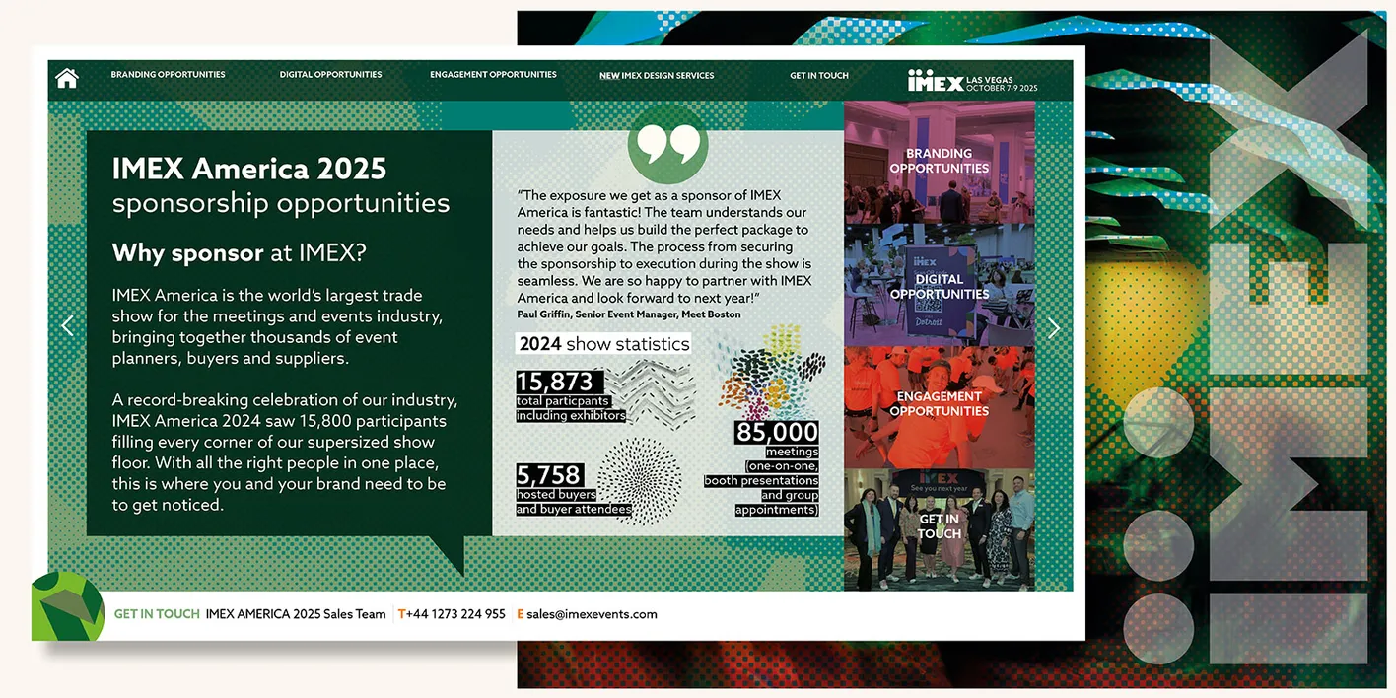This screenshot has height=698, width=1396.
Task: Click the green GET IN TOUCH footer label
Action: click(157, 614)
